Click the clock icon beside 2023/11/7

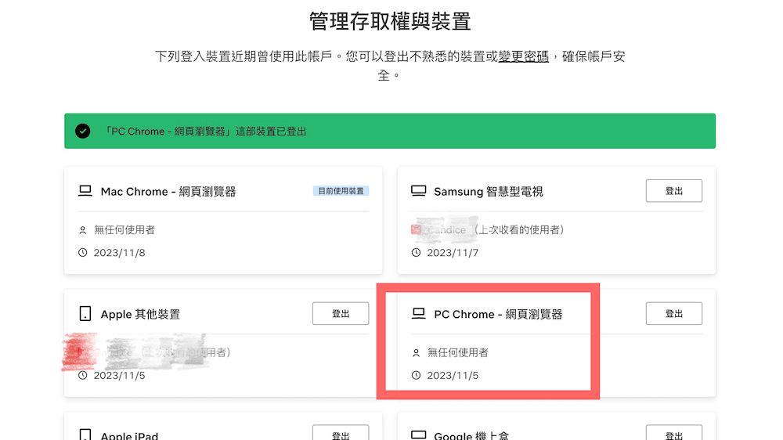[x=417, y=253]
